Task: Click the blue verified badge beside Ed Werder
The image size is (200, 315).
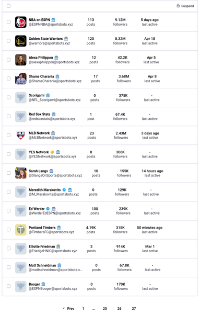Action: coord(48,209)
